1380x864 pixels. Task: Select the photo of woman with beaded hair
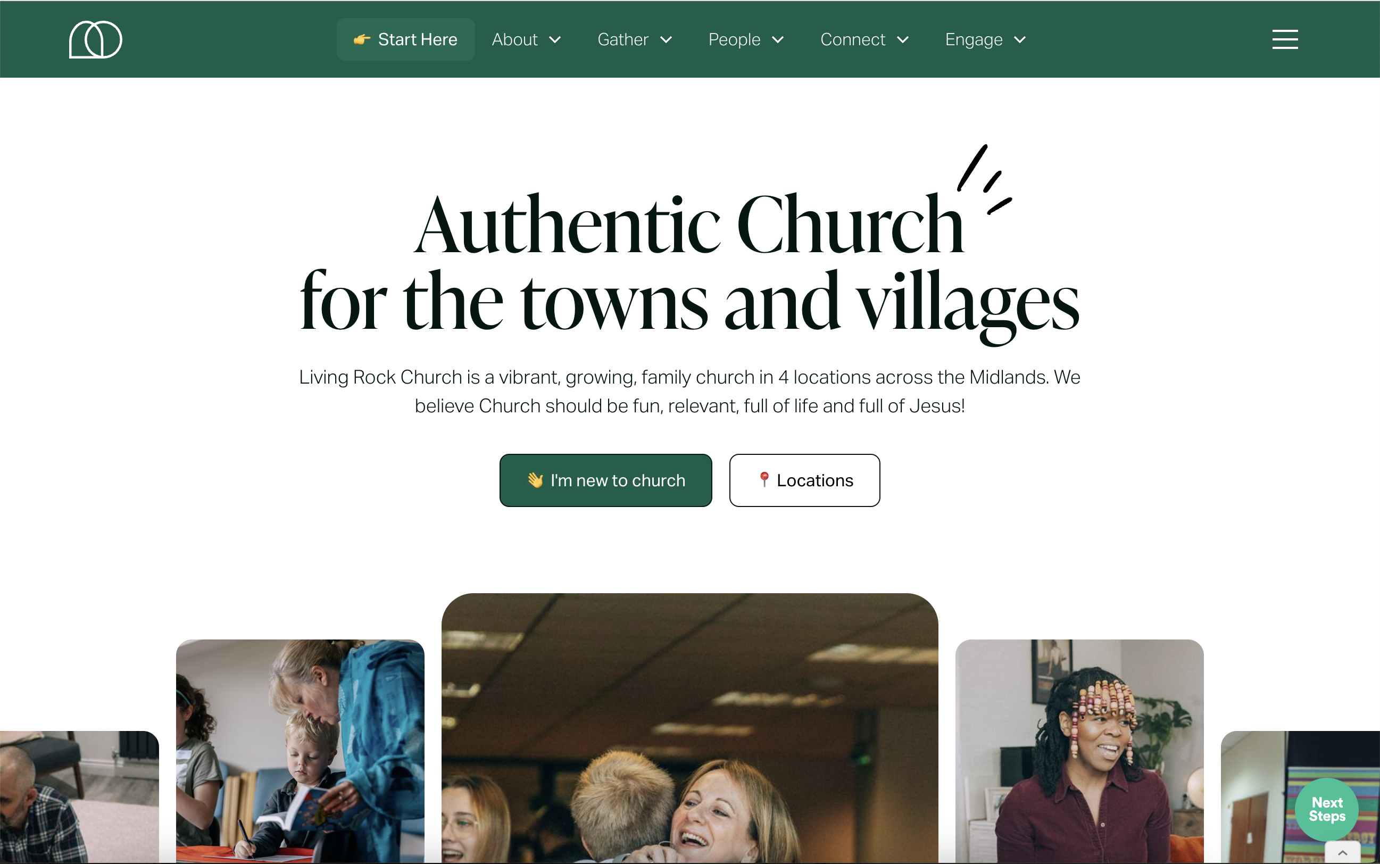(x=1079, y=751)
